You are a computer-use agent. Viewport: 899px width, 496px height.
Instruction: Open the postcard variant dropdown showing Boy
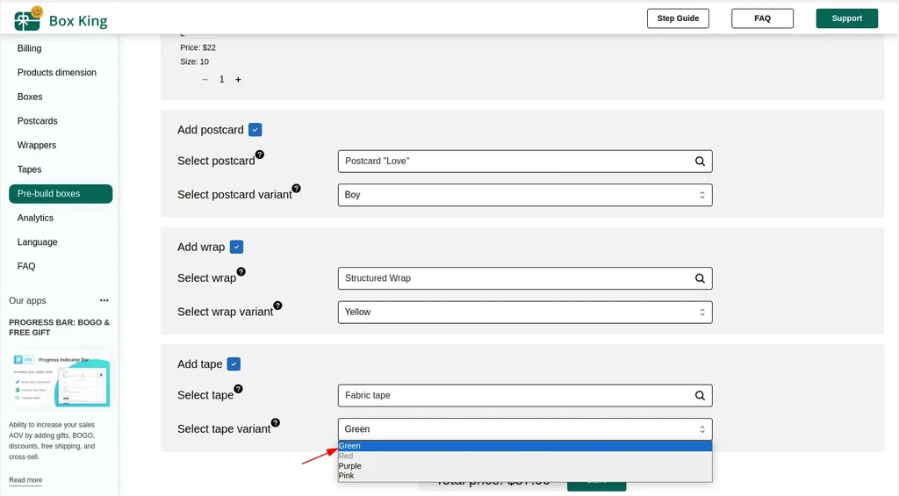tap(525, 195)
